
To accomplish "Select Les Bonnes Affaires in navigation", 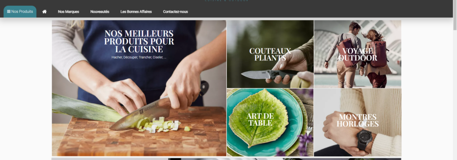I will point(136,12).
